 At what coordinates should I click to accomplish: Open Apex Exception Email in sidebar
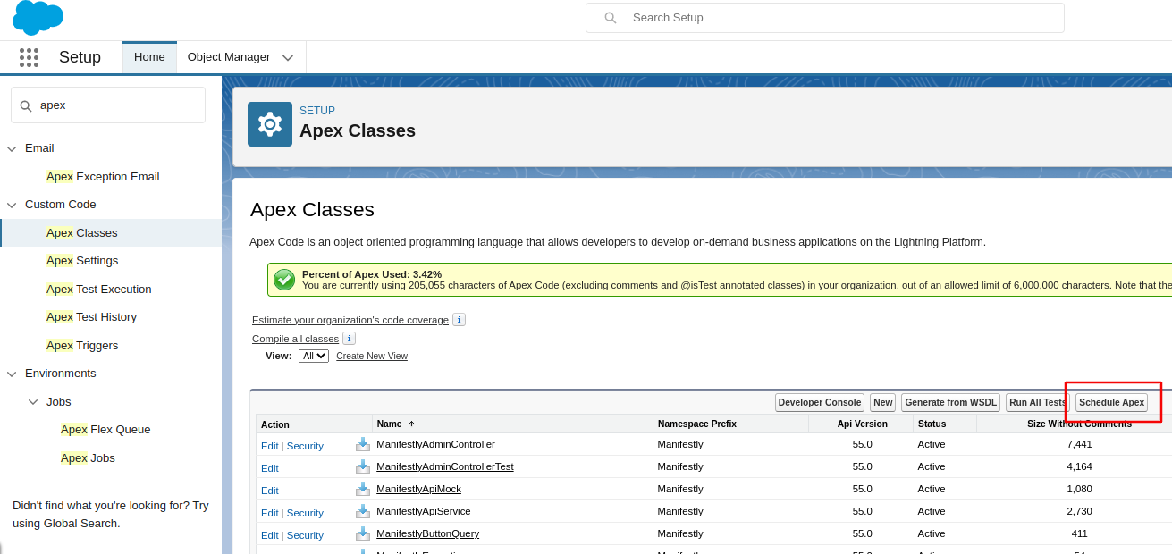click(x=103, y=177)
